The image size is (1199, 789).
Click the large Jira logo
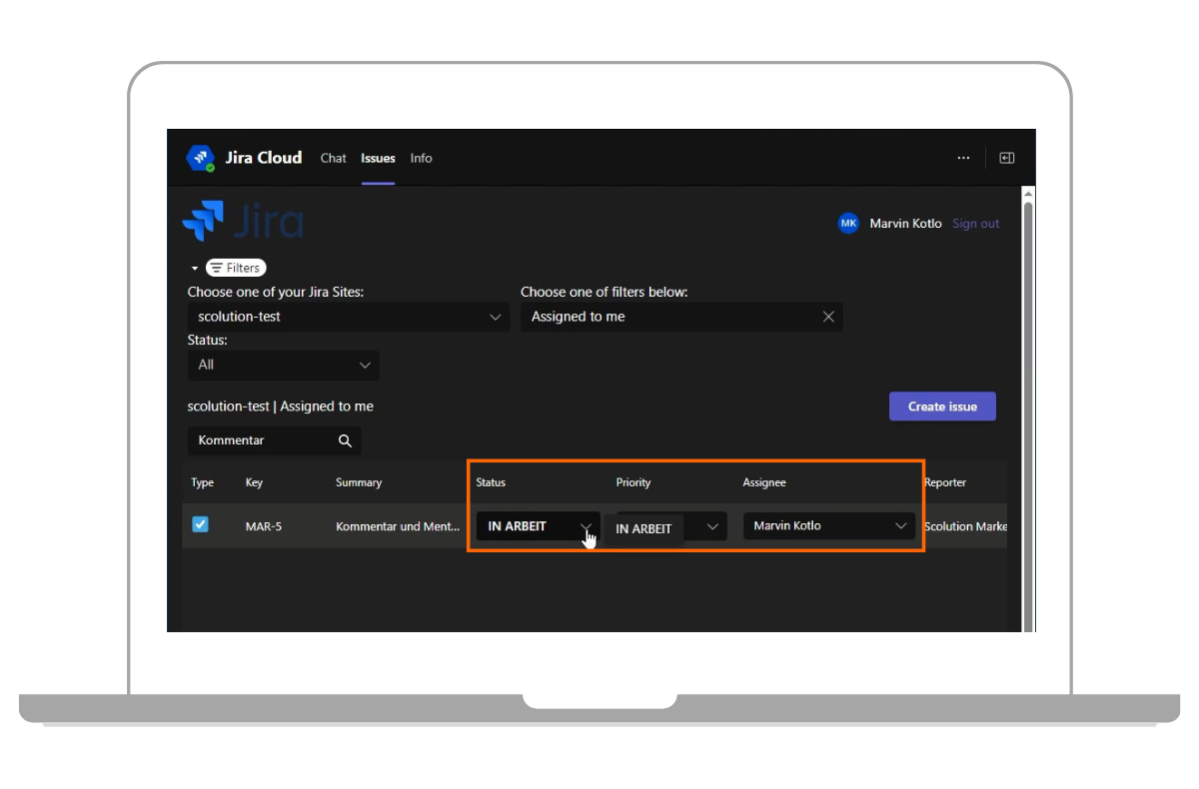click(x=243, y=222)
